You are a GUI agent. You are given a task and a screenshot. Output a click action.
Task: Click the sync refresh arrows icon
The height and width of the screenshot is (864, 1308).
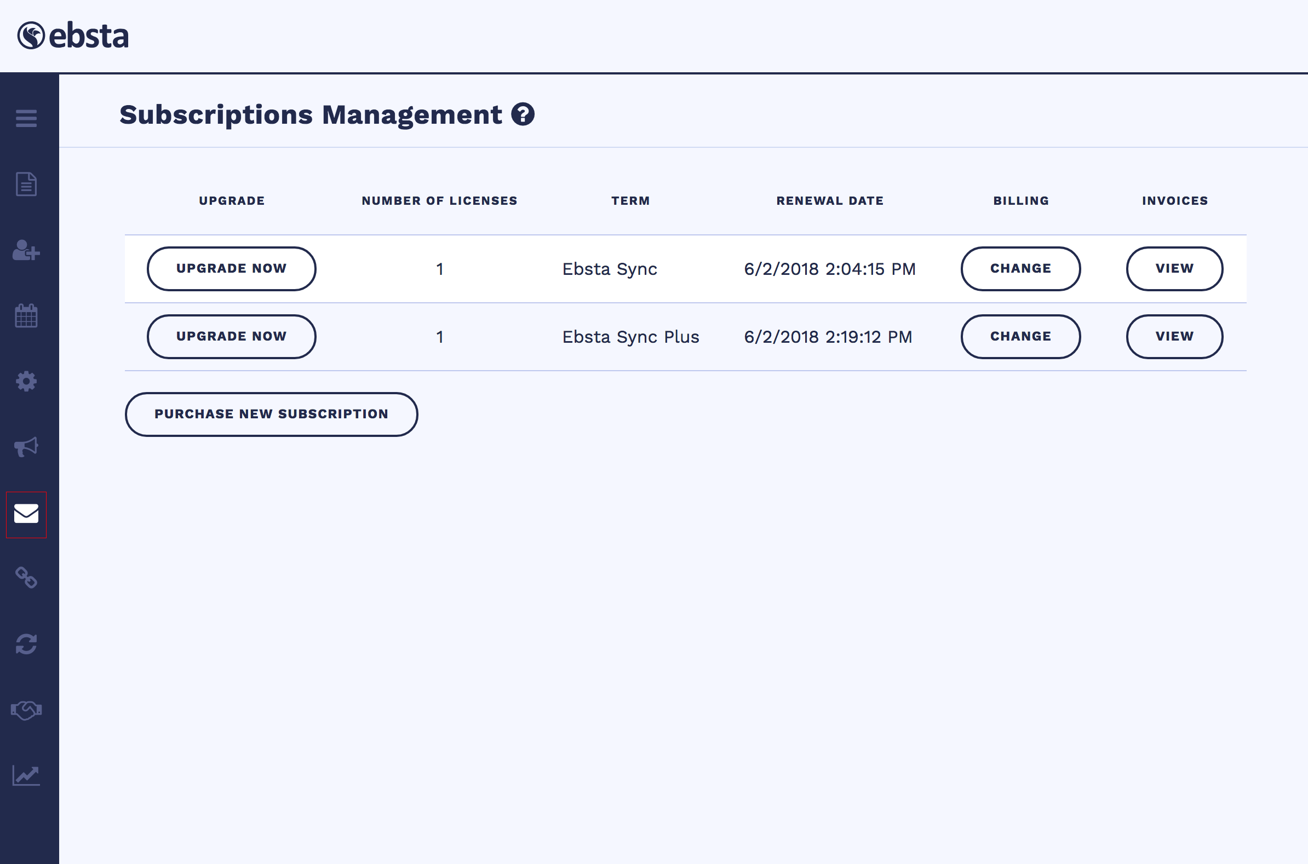[x=26, y=643]
